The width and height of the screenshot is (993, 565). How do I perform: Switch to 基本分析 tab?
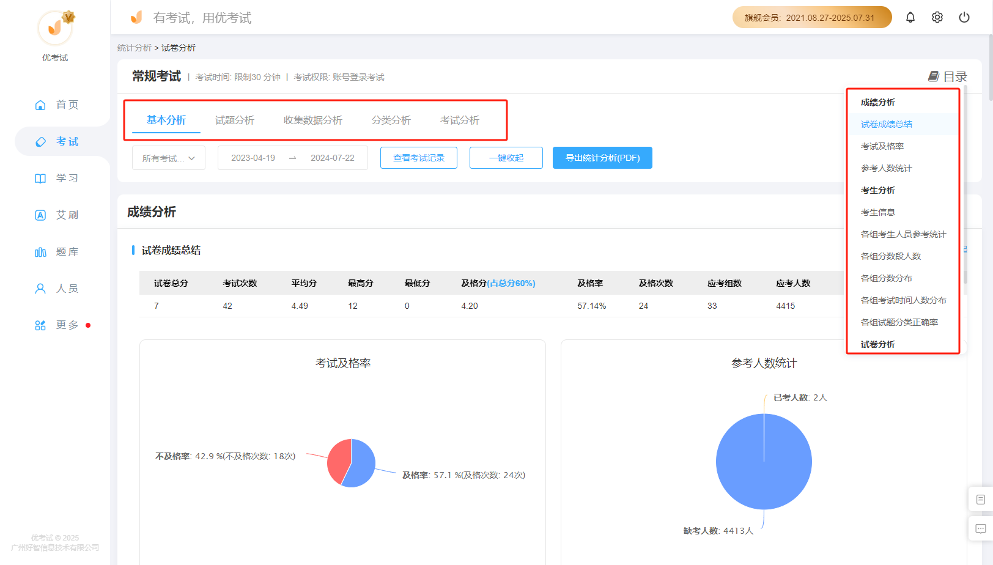point(166,120)
